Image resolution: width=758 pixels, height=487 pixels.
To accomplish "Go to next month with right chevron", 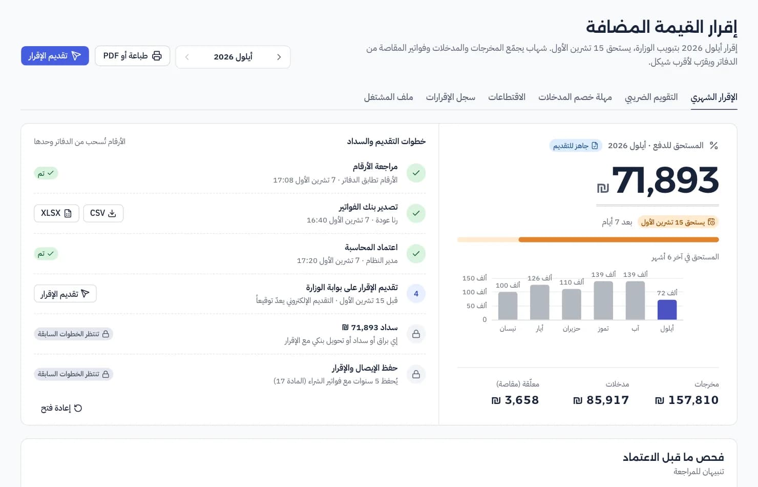I will 279,57.
